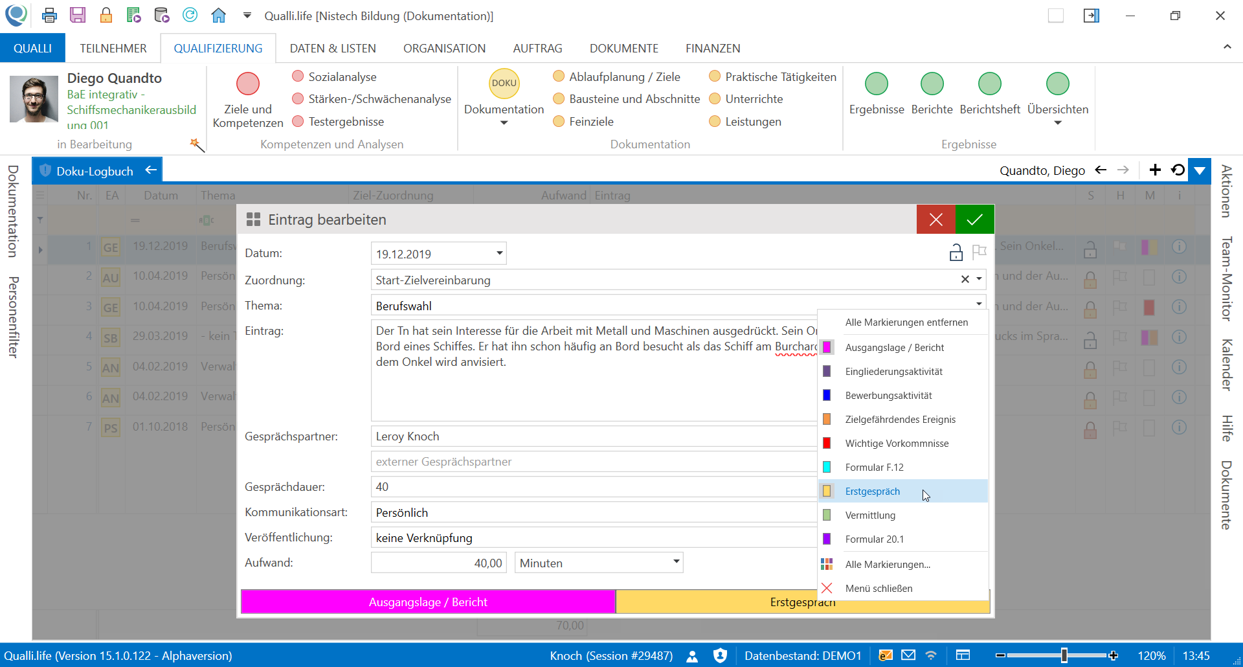Open Alle Markierungen... entry
Screen dimensions: 1243x667
[x=904, y=565]
